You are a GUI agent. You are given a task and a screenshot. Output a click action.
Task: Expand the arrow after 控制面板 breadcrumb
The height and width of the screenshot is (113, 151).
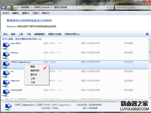(19, 8)
